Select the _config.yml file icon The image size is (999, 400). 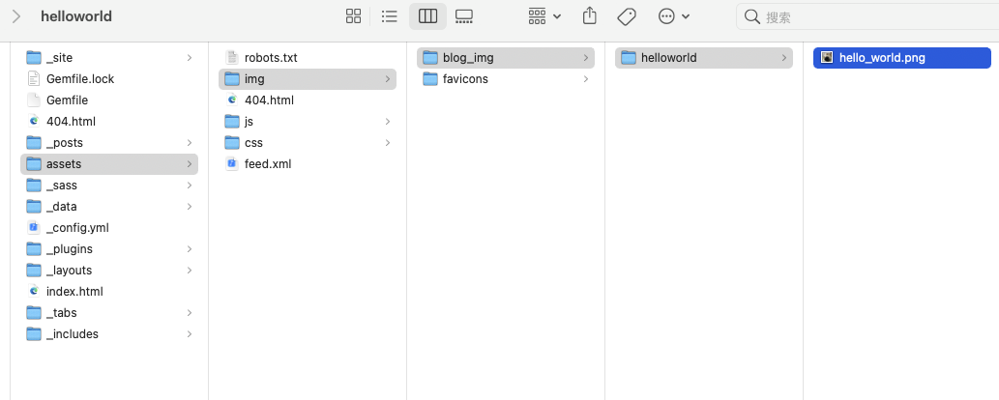pos(34,228)
